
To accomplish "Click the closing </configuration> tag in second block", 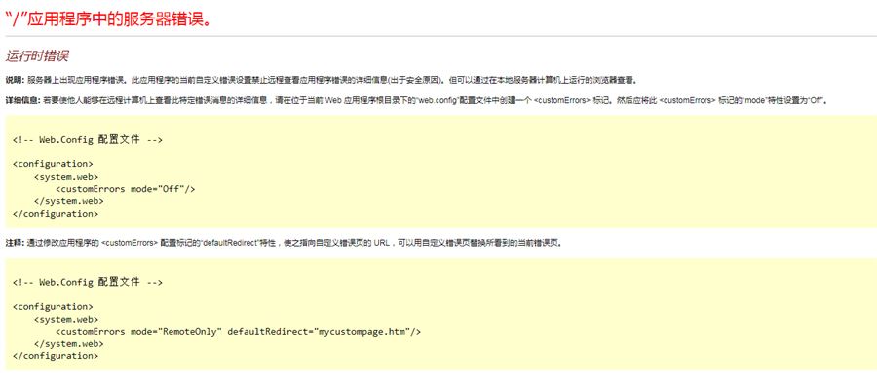I will (56, 355).
